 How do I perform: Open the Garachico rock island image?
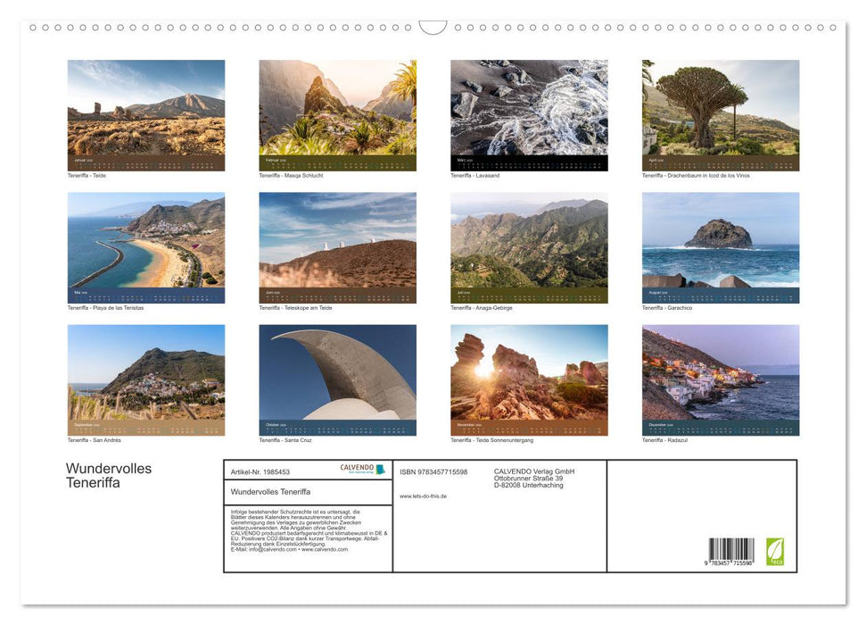click(x=719, y=247)
